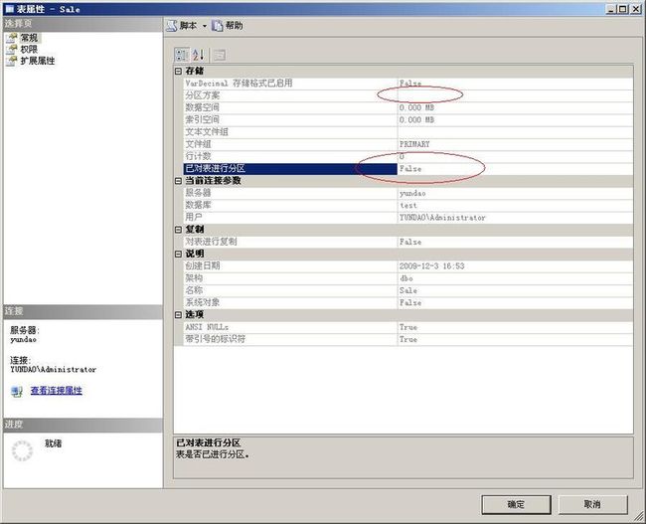The height and width of the screenshot is (524, 646).
Task: Sort properties alphabetically icon
Action: coord(198,55)
